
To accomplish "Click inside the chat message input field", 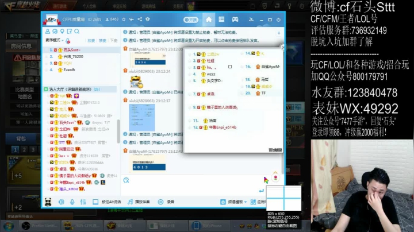I will pos(193,186).
